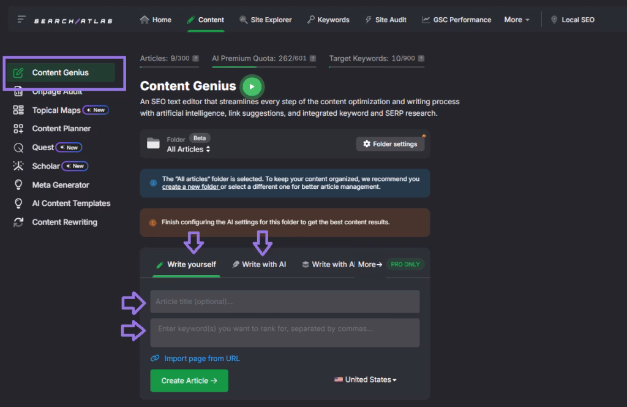Open Folder settings
Viewport: 627px width, 407px height.
click(390, 144)
